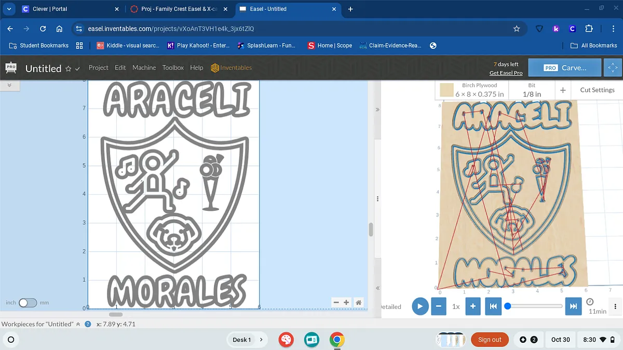Toggle units between inch and mm
The height and width of the screenshot is (350, 623).
(x=28, y=303)
